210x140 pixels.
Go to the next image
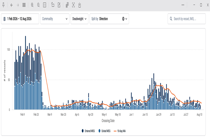[18, 5]
